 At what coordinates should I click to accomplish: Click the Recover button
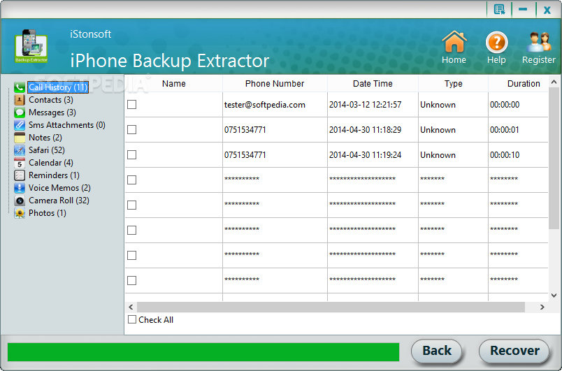(514, 351)
